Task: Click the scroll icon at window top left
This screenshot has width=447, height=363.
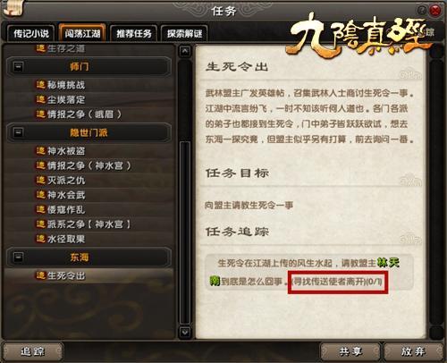Action: [x=14, y=8]
